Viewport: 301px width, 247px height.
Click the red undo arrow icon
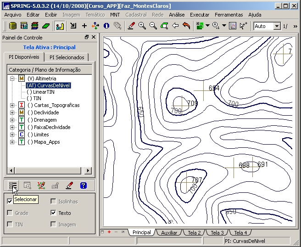pos(186,26)
